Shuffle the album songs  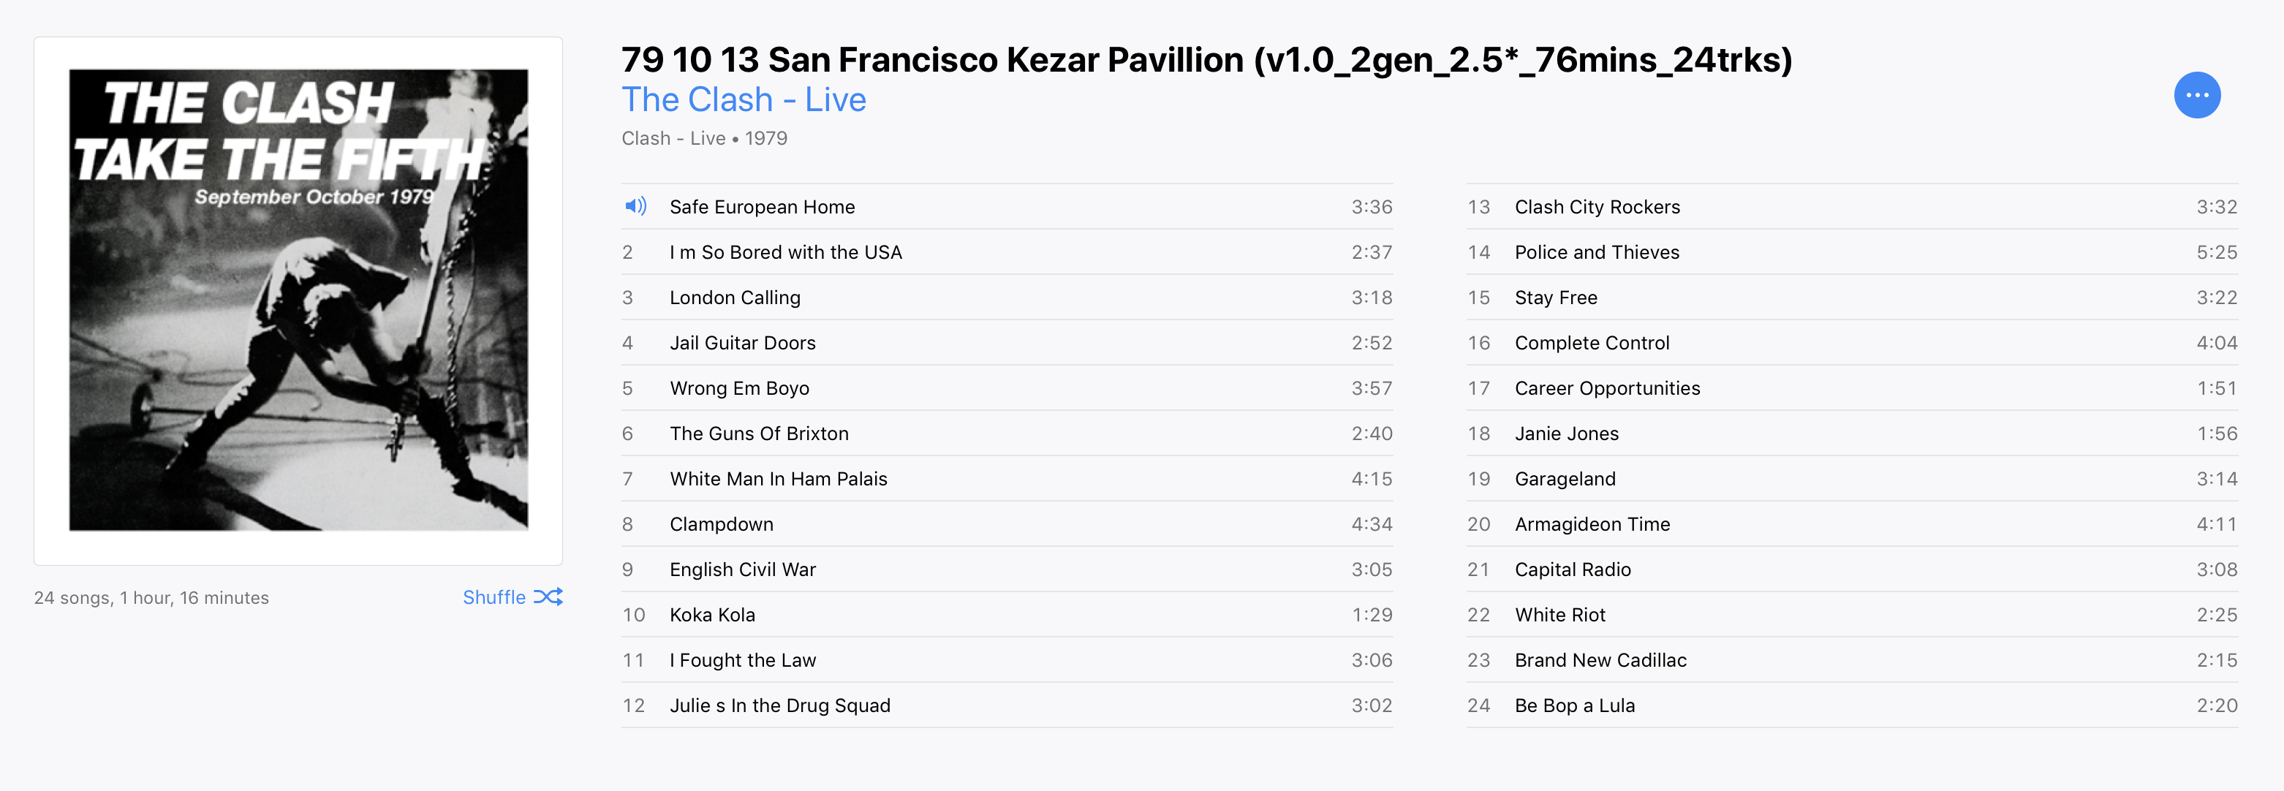click(513, 597)
